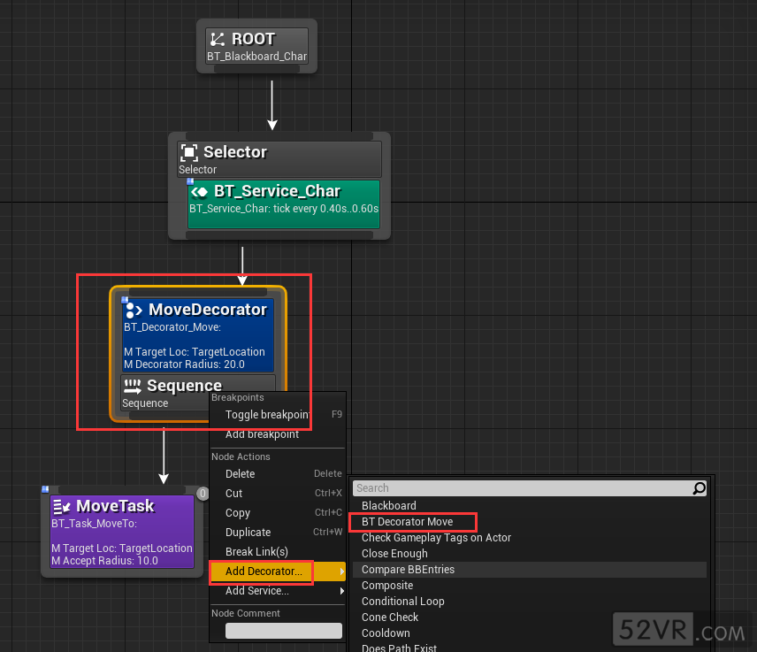Screen dimensions: 757x652
Task: Toggle breakpoint on the selected node
Action: 267,415
